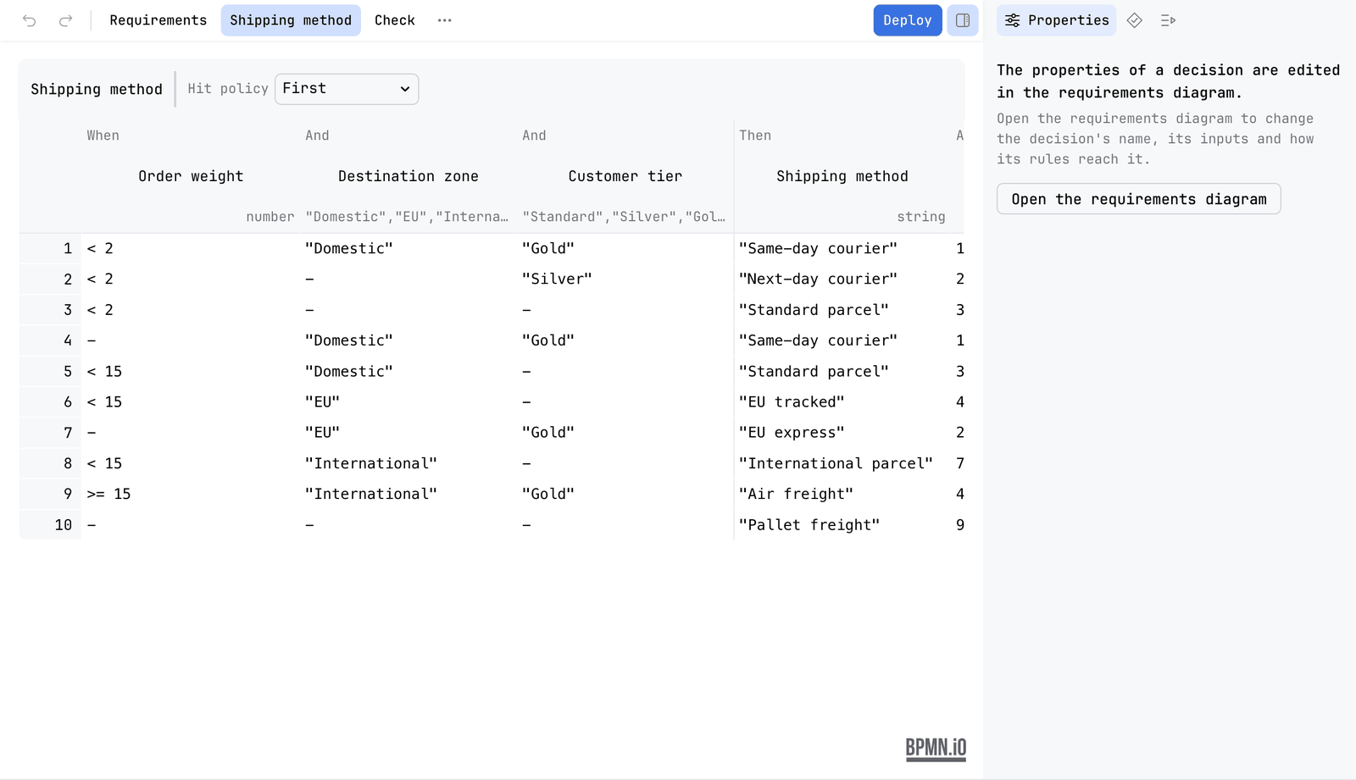Open the Hit policy dropdown showing First
Viewport: 1356px width, 780px height.
point(347,89)
